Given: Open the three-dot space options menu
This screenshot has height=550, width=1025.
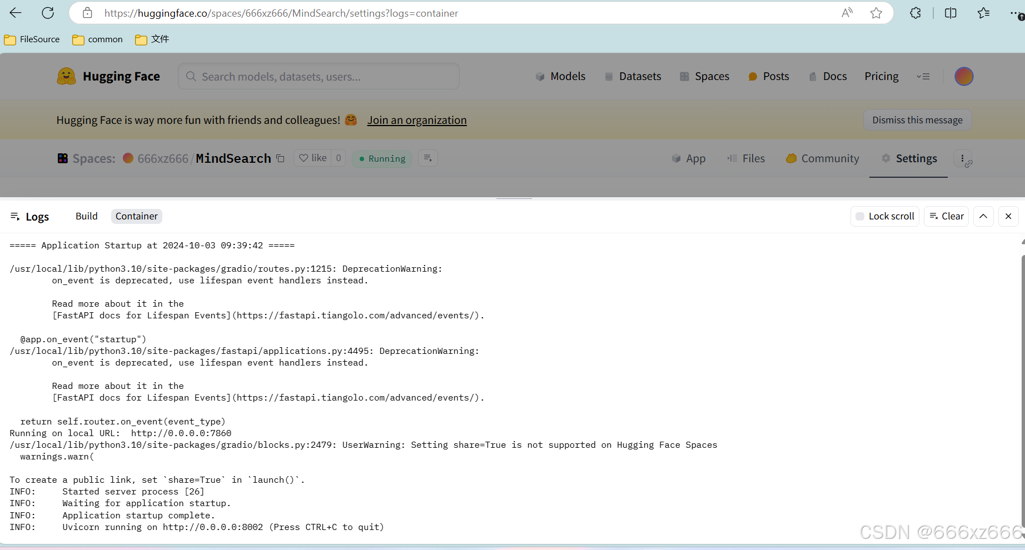Looking at the screenshot, I should [x=963, y=158].
